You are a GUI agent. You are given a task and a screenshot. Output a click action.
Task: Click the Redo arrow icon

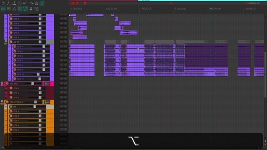[31, 3]
